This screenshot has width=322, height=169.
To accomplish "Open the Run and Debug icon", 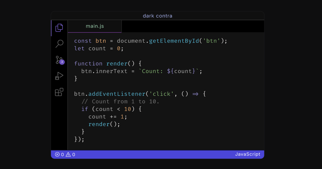I will (59, 76).
